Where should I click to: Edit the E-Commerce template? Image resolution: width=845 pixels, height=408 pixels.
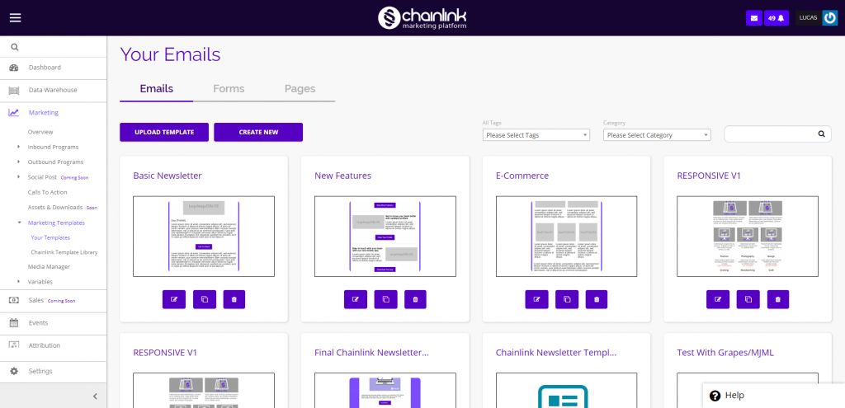(536, 299)
